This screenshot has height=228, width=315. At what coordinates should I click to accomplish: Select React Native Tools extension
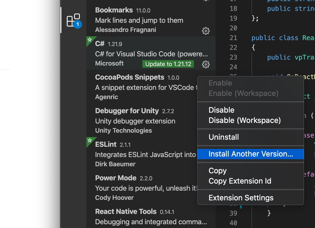[x=151, y=216]
